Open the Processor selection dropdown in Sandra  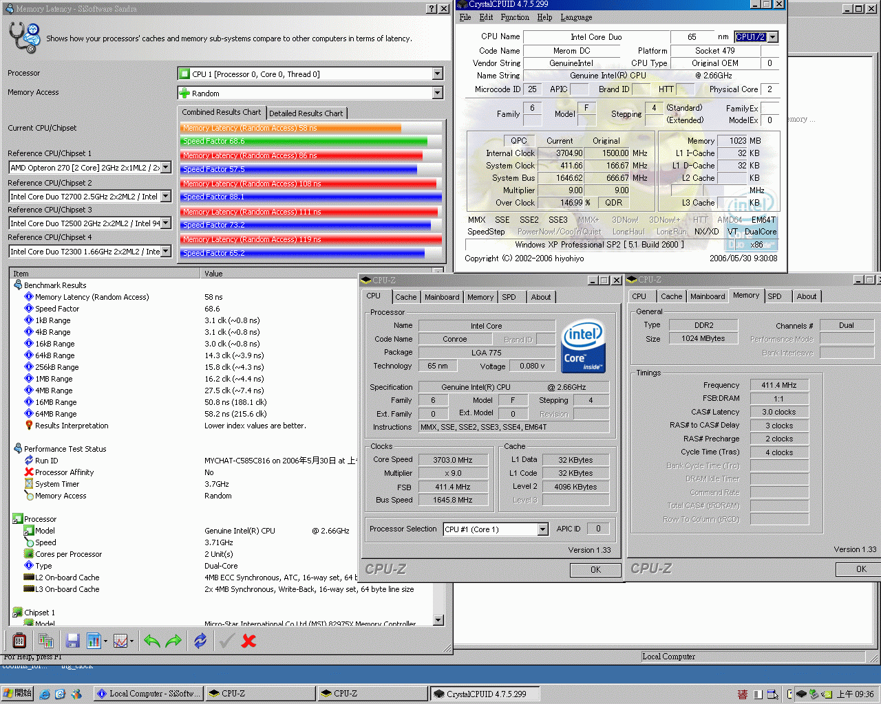pos(436,74)
